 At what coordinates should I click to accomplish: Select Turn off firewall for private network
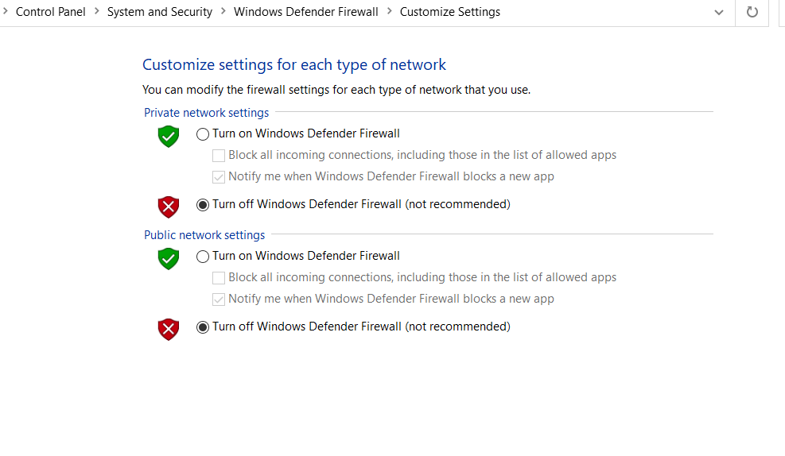202,204
